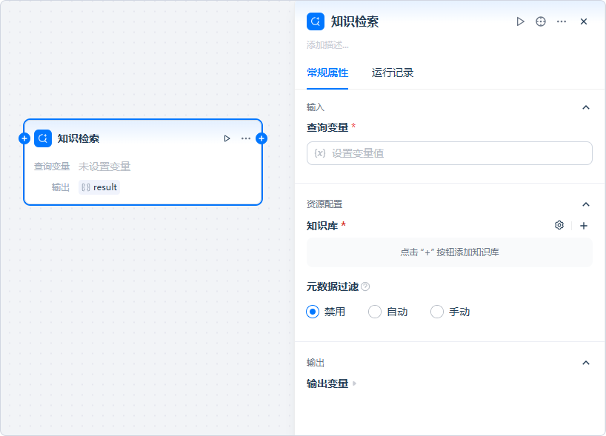Collapse the 输入 section
The image size is (606, 436).
586,107
